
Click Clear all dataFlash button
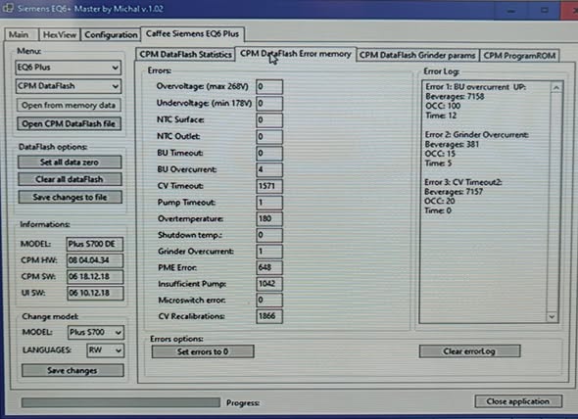(x=70, y=179)
